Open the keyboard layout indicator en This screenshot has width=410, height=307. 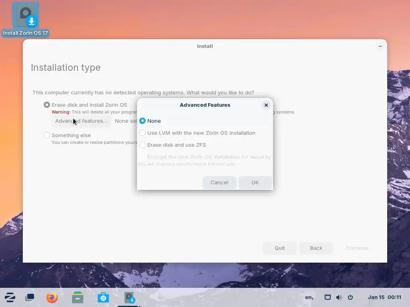point(309,297)
